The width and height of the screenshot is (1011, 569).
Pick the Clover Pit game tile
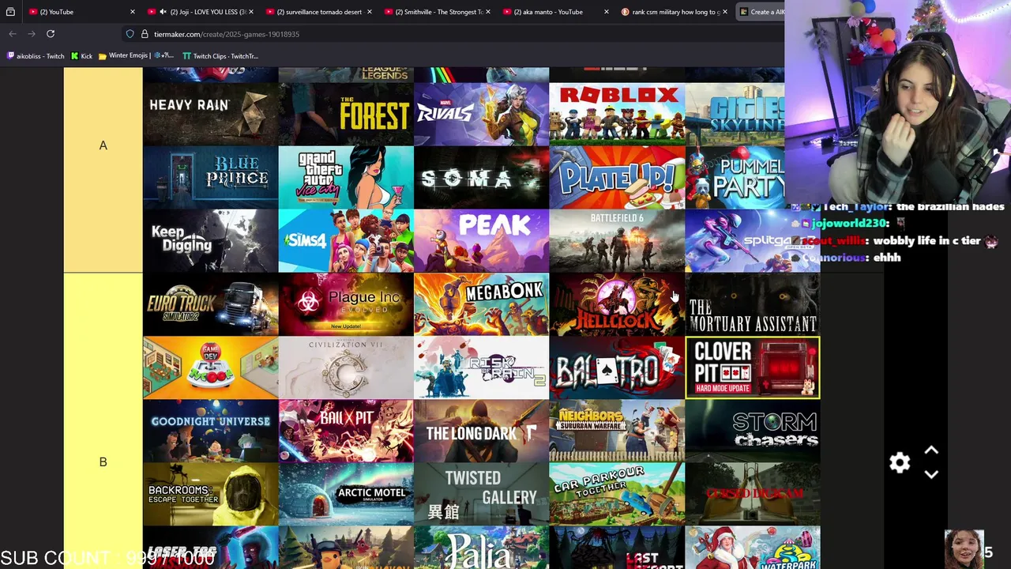click(753, 367)
